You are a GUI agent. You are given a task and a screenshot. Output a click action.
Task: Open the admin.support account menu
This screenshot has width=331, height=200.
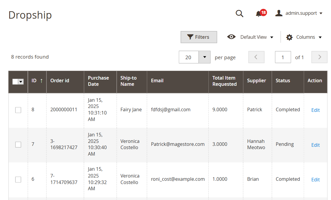301,13
